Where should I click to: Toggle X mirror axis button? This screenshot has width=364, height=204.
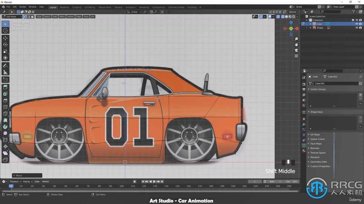[x=274, y=12]
